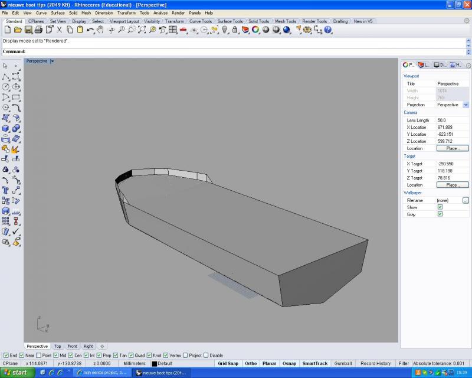
Task: Click the New file icon
Action: coord(8,30)
